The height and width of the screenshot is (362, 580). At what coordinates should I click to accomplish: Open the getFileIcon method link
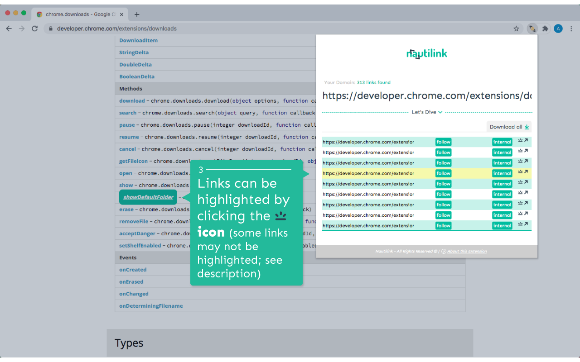click(x=134, y=161)
